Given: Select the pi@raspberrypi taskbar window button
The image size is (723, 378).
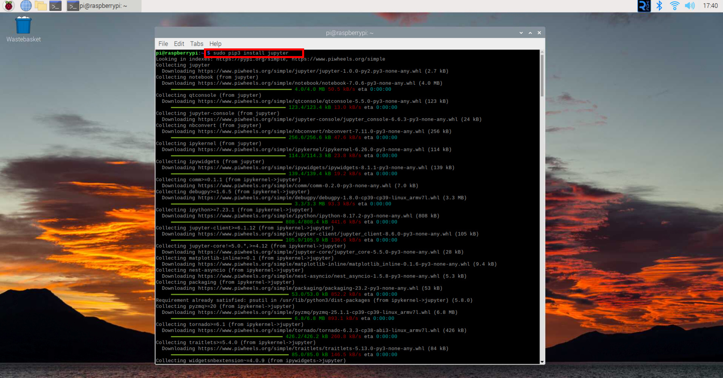Looking at the screenshot, I should point(103,6).
